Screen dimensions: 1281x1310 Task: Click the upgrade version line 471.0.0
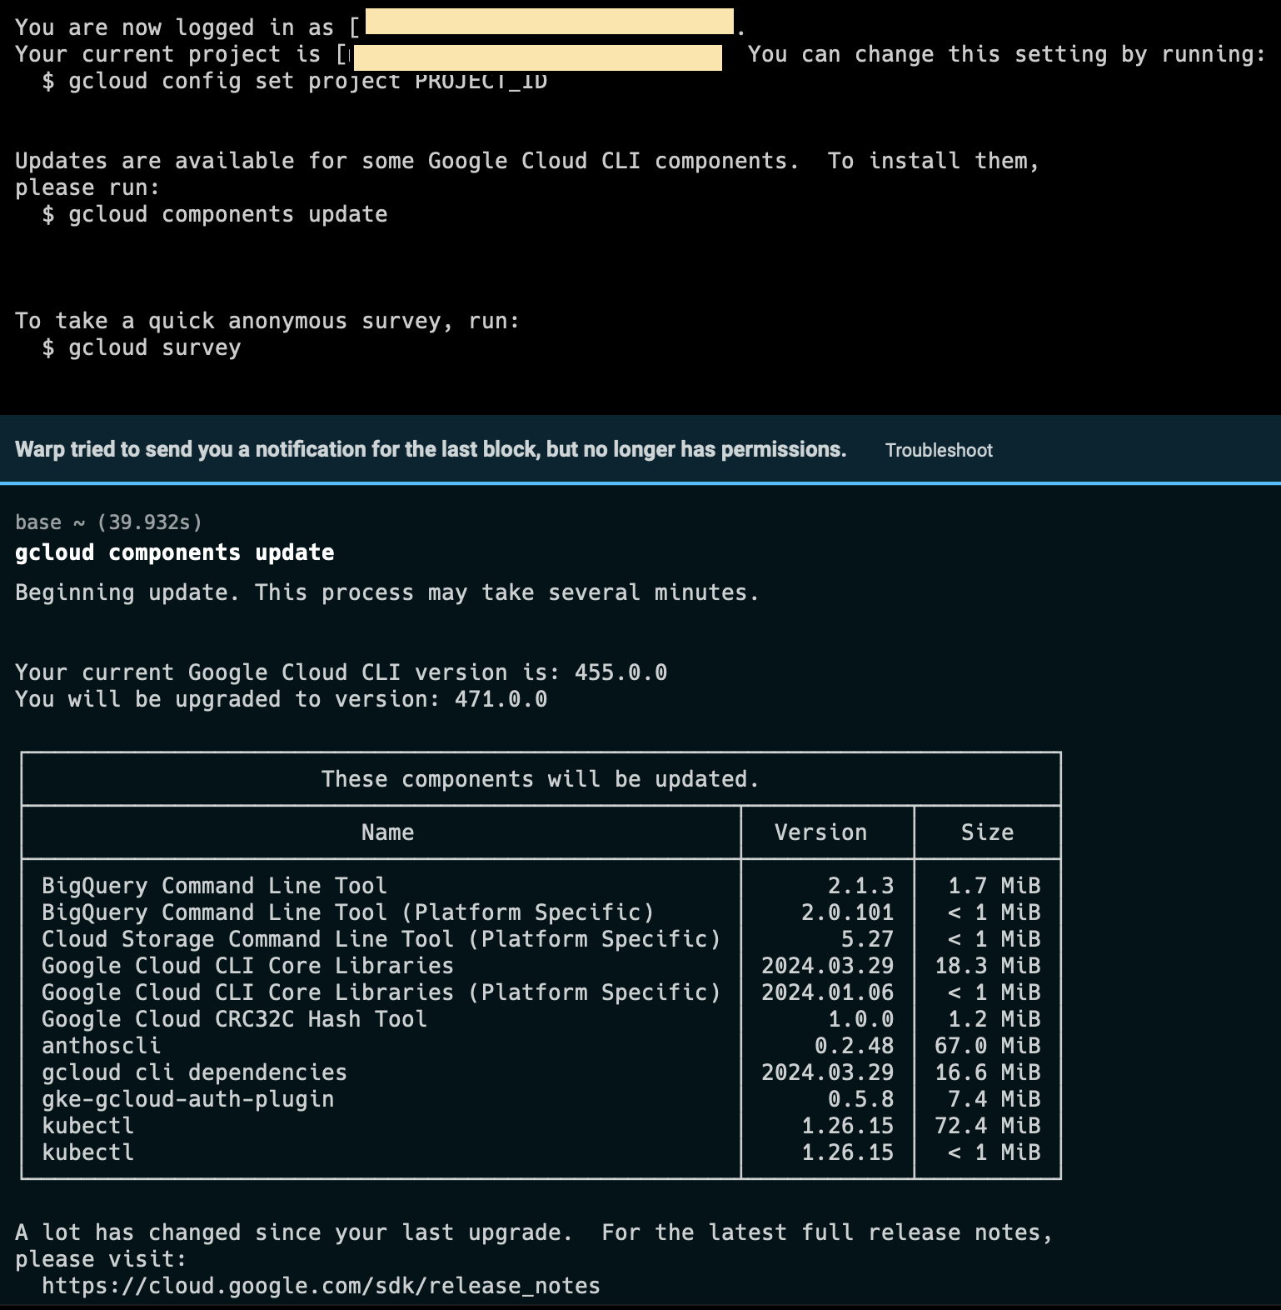[x=282, y=700]
